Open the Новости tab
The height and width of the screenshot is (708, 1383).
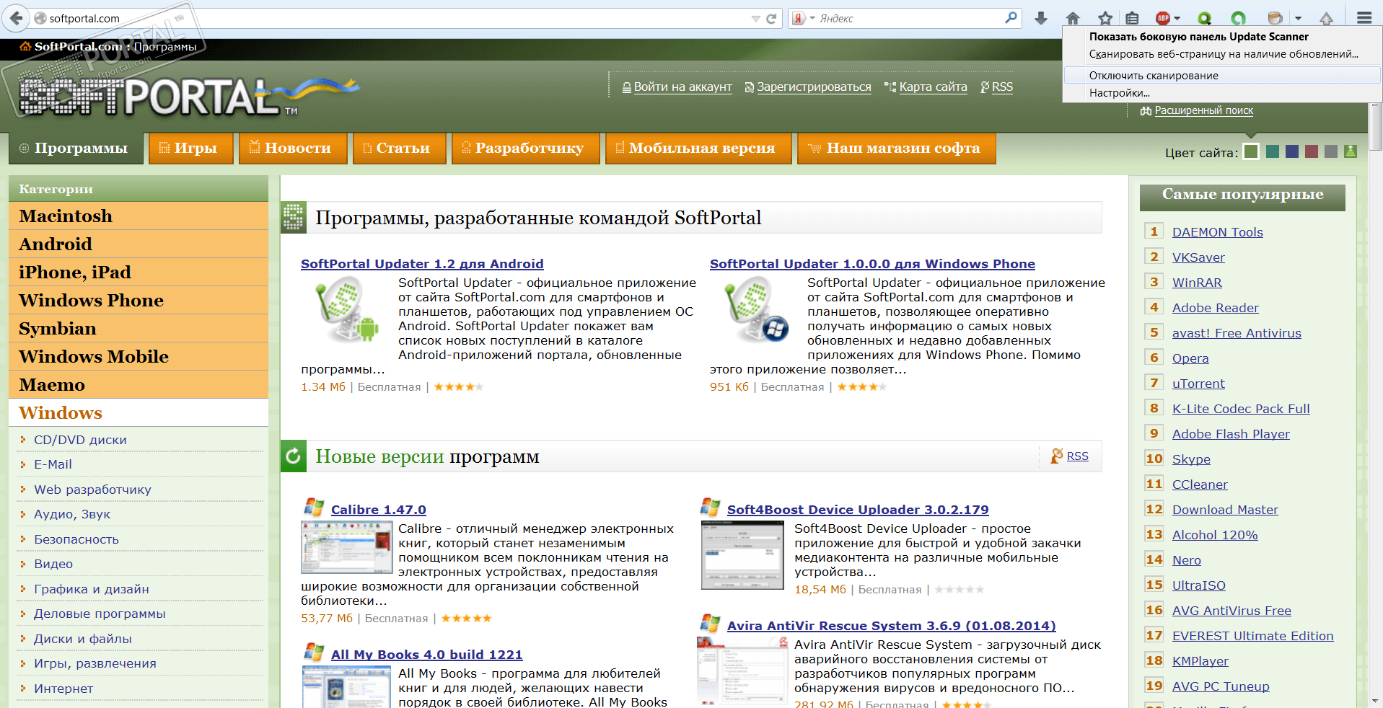(293, 149)
